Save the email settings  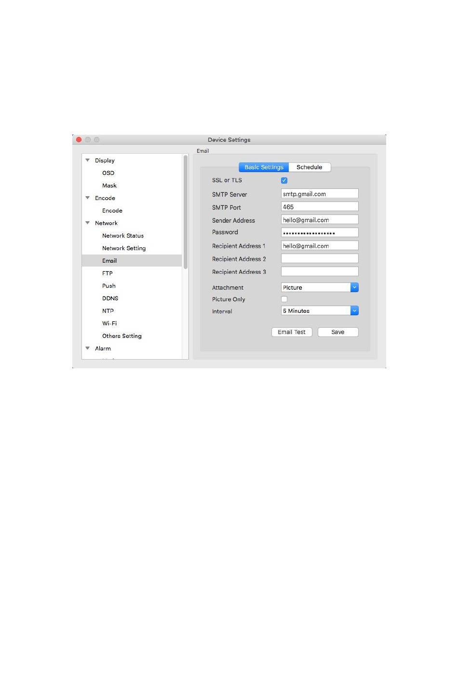coord(338,332)
